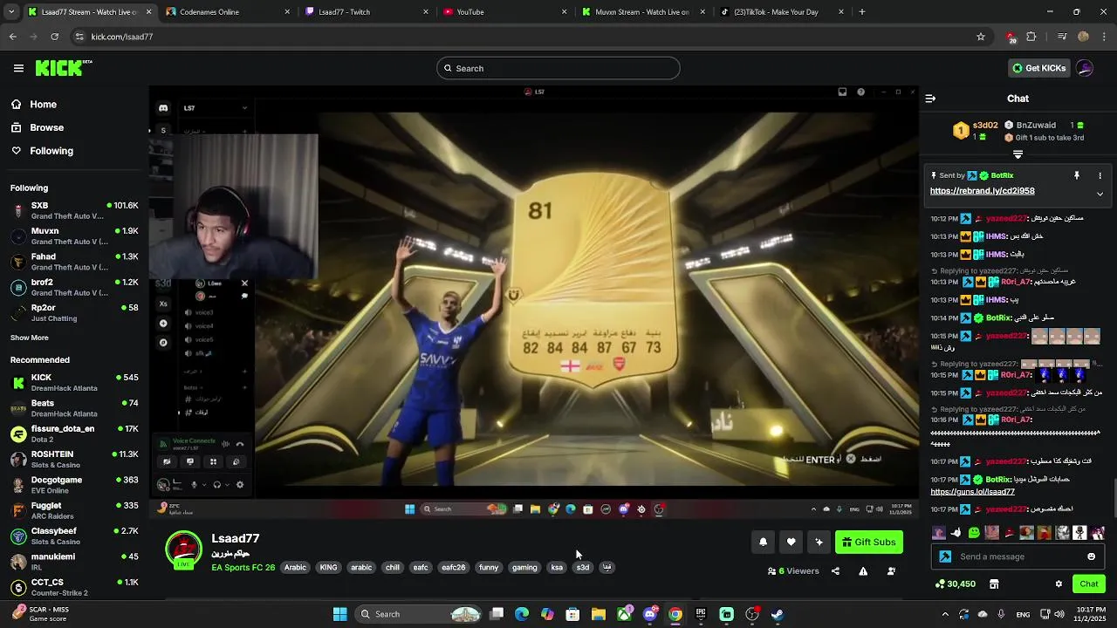Viewport: 1117px width, 628px height.
Task: Click the 6 Viewers count
Action: coord(793,571)
